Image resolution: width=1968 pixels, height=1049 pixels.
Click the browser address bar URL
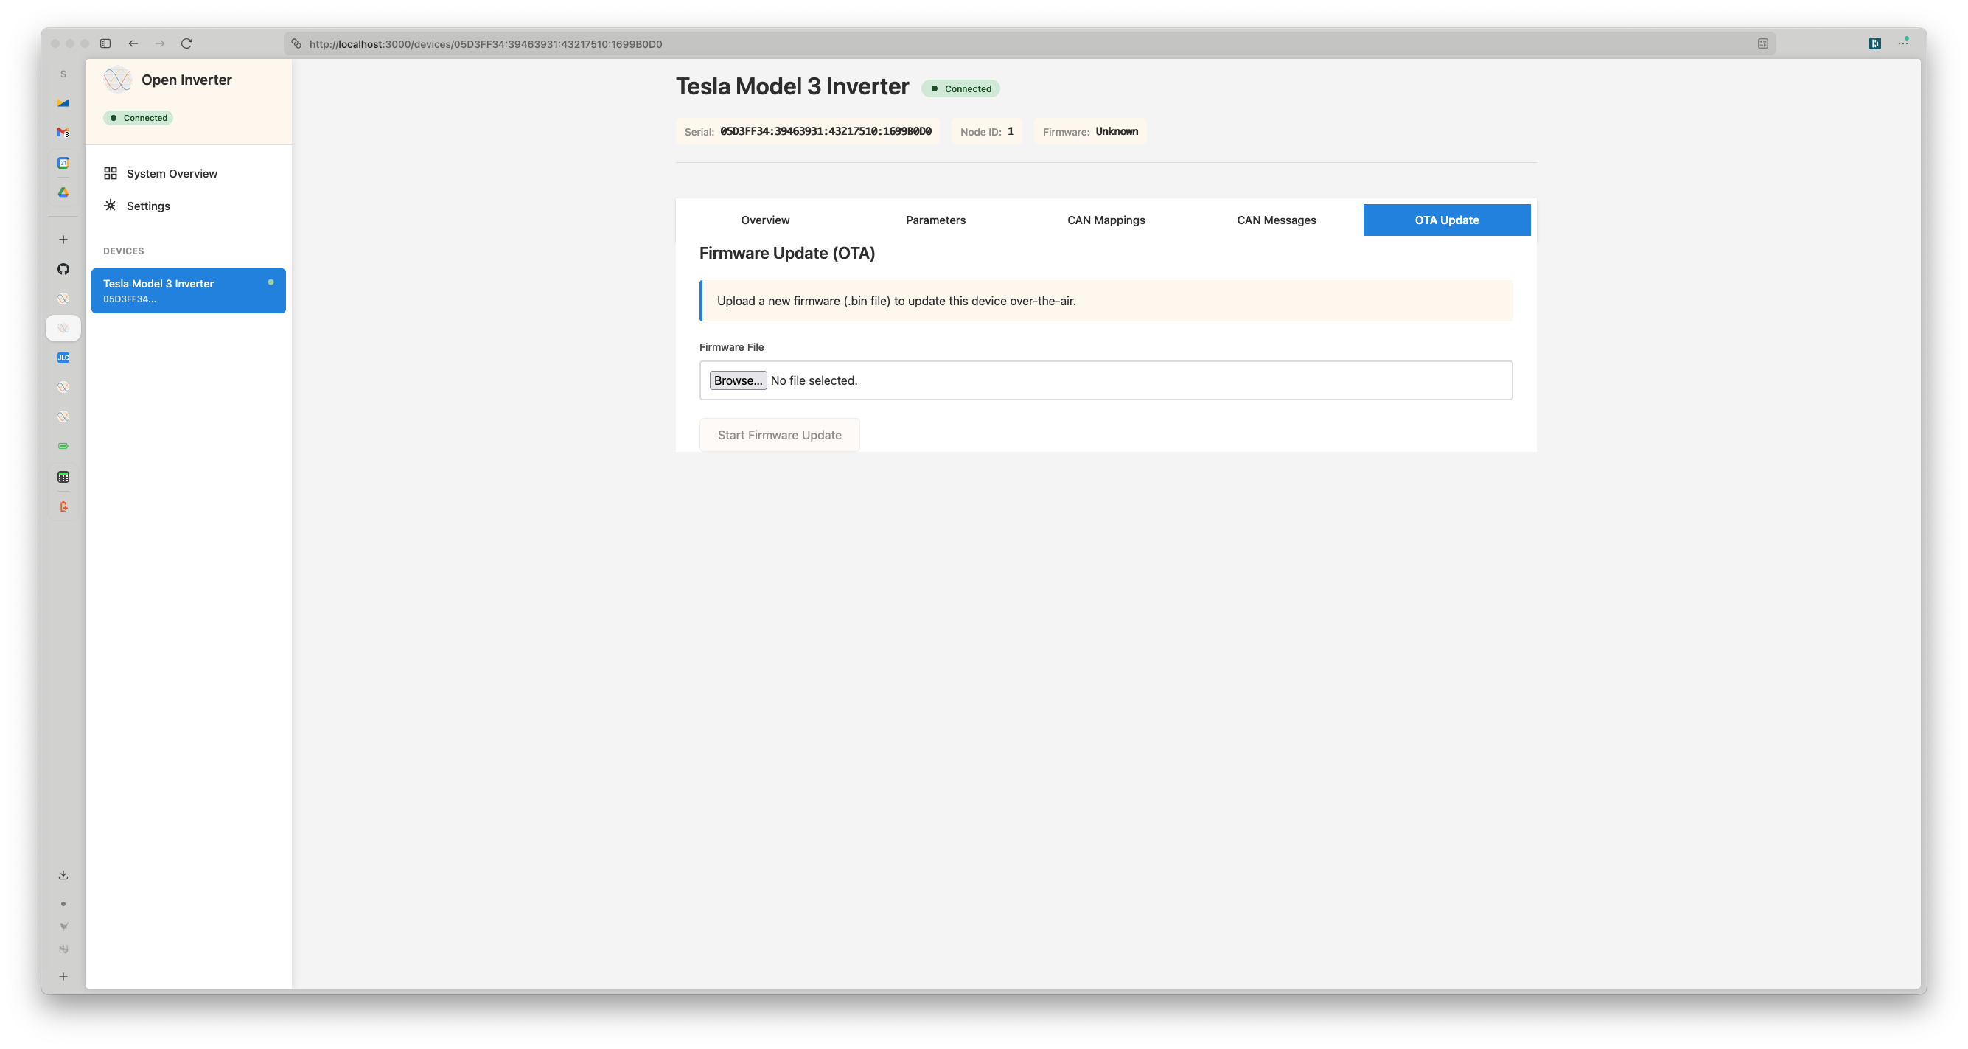tap(486, 44)
